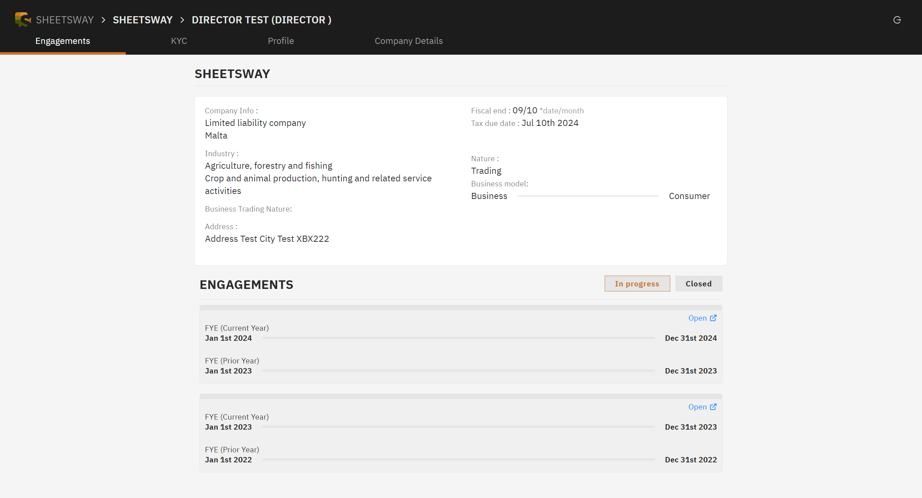Click the 'Address Test City Test XBX222' text

pos(267,239)
